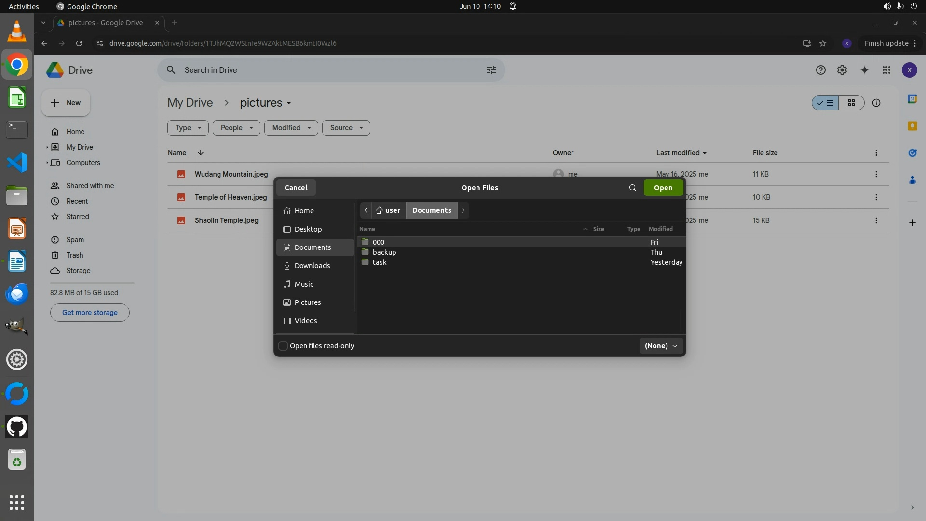Image resolution: width=926 pixels, height=521 pixels.
Task: Click the Gemini sparkle icon
Action: (x=864, y=70)
